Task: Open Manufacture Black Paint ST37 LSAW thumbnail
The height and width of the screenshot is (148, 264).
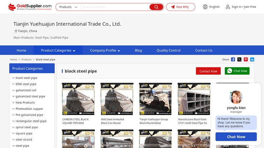Action: pyautogui.click(x=194, y=99)
